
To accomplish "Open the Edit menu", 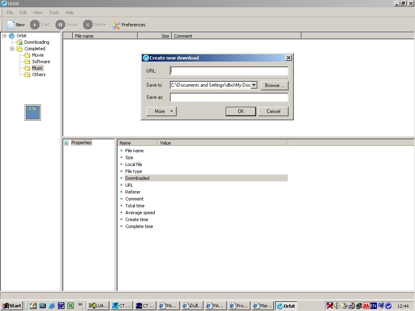I will 23,13.
